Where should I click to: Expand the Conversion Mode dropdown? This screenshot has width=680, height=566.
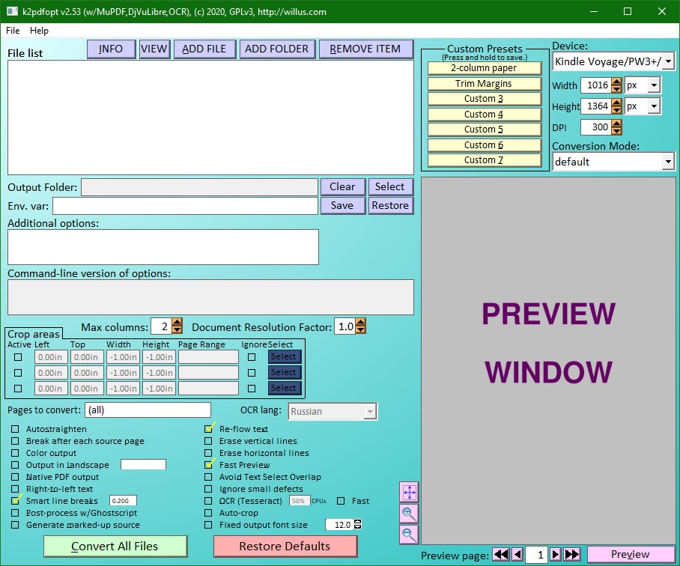point(668,162)
